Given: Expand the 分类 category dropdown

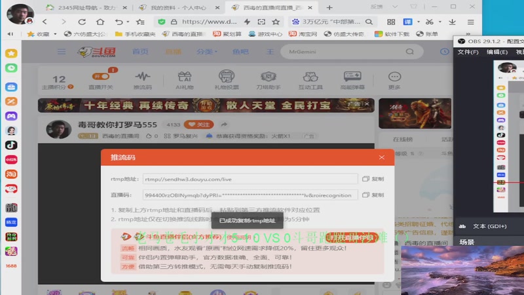Looking at the screenshot, I should (x=207, y=52).
